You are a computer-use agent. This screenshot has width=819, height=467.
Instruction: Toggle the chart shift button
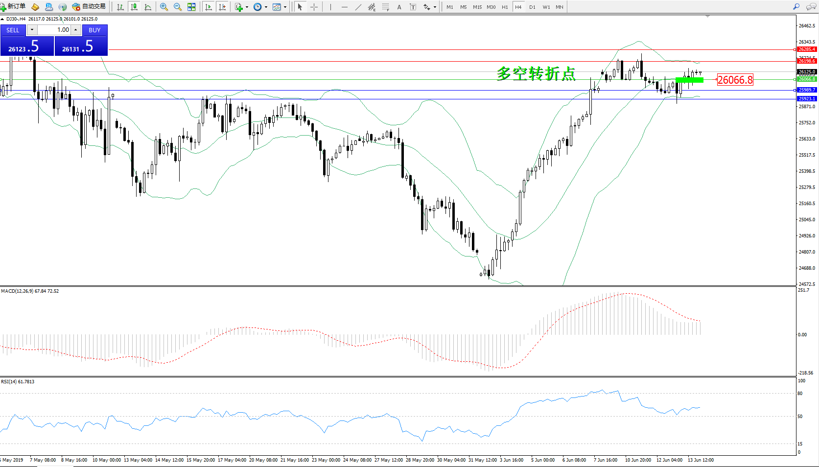(222, 7)
